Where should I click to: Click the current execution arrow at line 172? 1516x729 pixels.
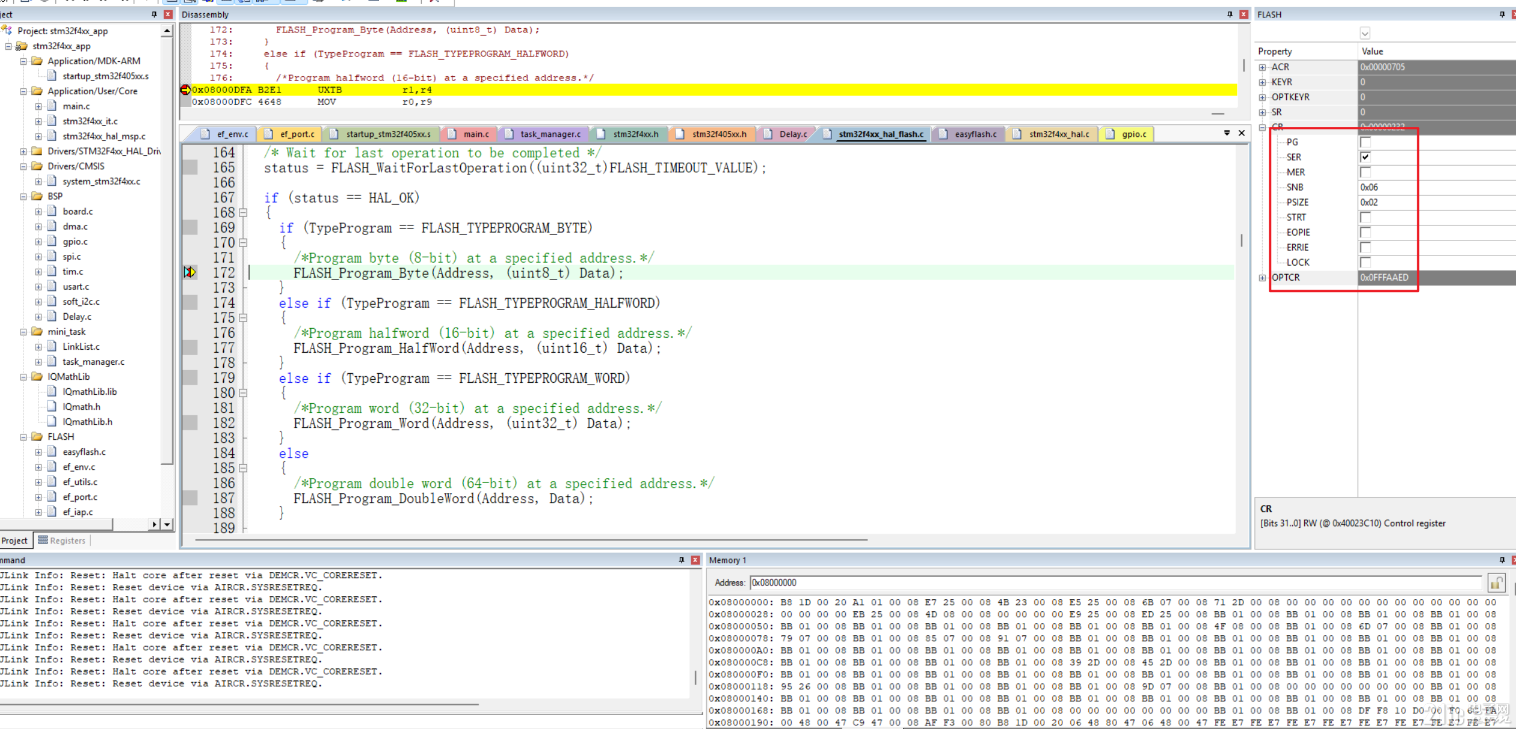click(x=189, y=272)
